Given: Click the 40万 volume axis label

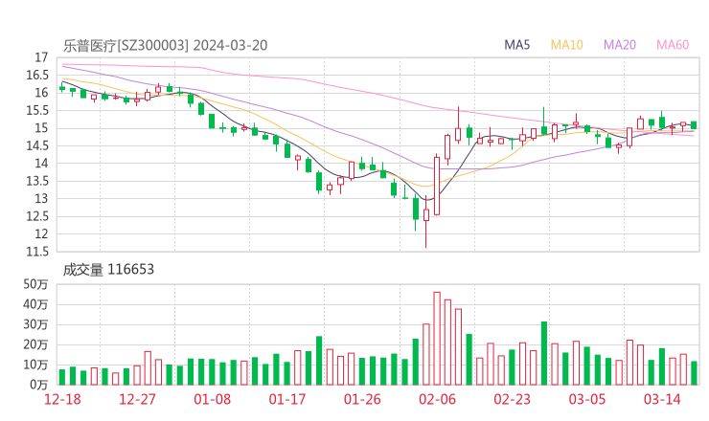Looking at the screenshot, I should (x=35, y=304).
